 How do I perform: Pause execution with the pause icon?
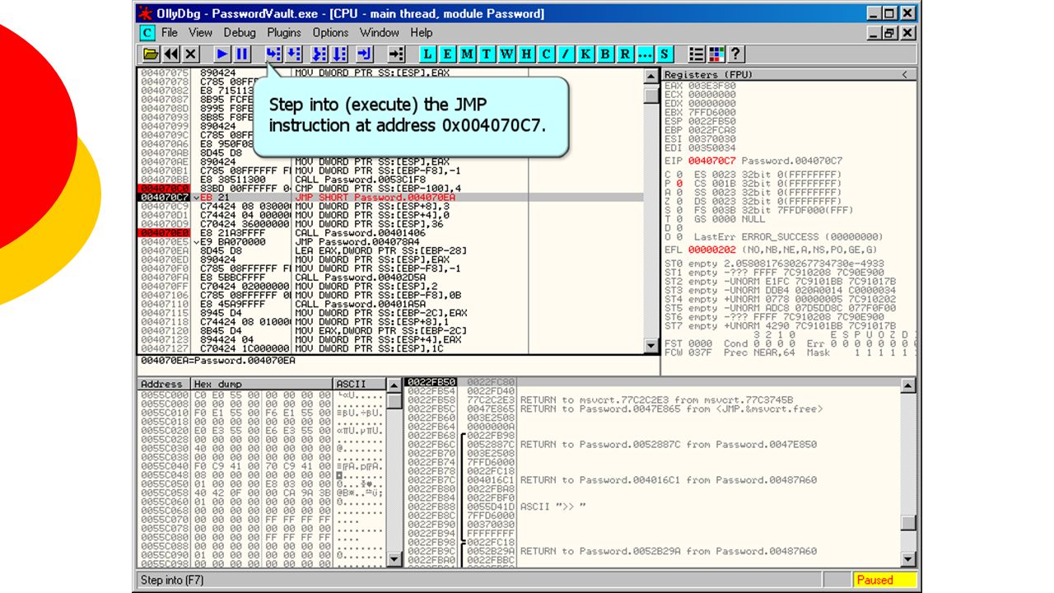coord(242,54)
